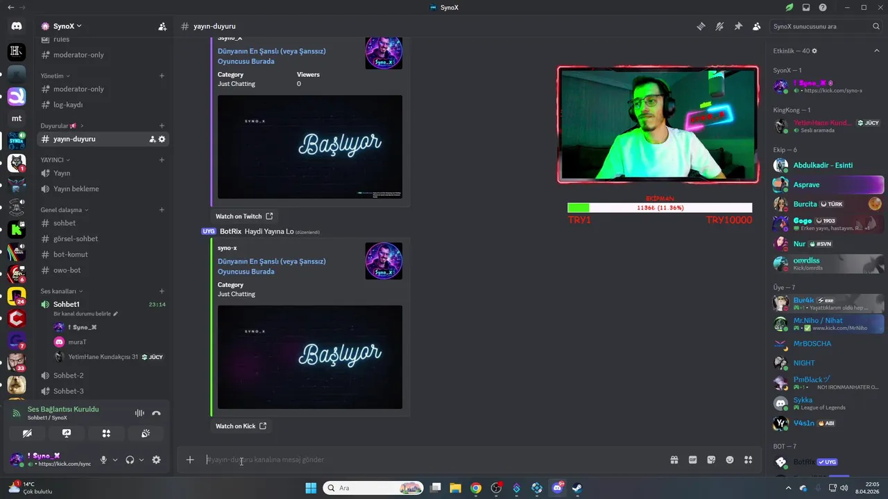888x499 pixels.
Task: Click the Watch on Kick button
Action: [241, 426]
